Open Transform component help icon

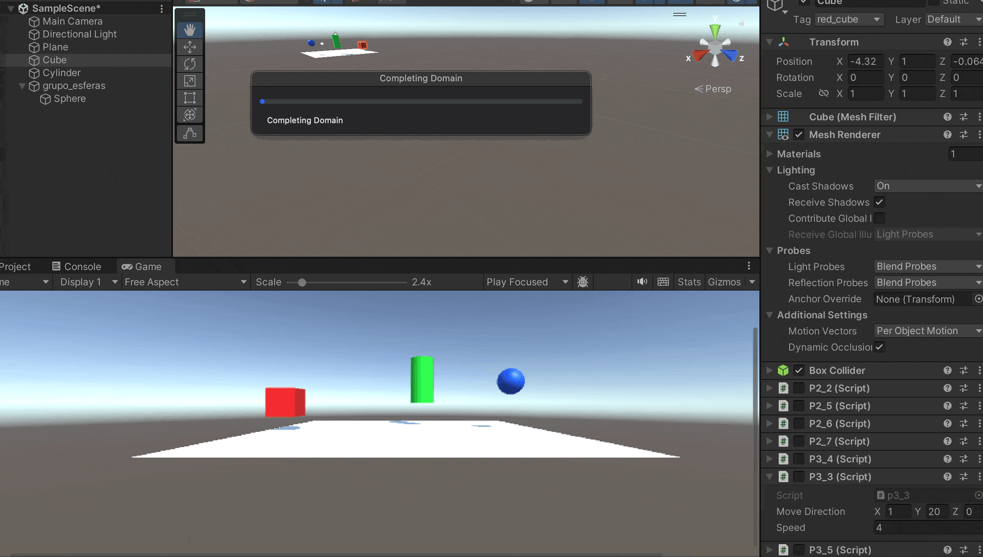pyautogui.click(x=947, y=42)
